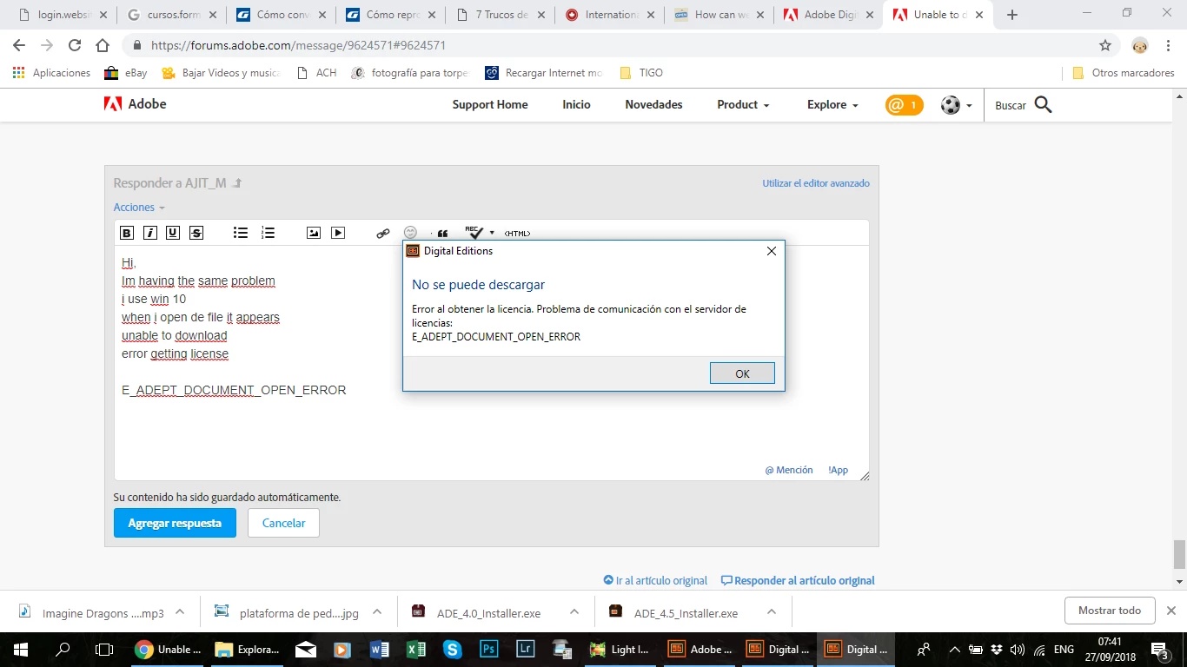Open Word from the taskbar
The height and width of the screenshot is (667, 1187).
pyautogui.click(x=379, y=649)
